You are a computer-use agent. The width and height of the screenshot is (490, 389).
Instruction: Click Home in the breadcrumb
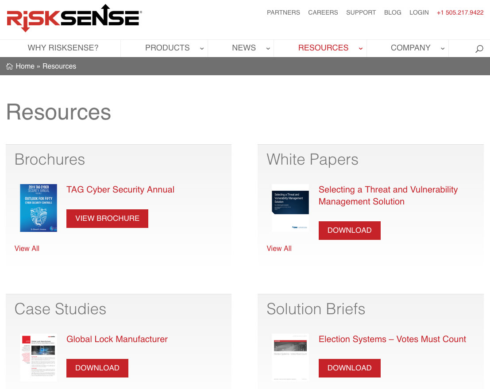tap(25, 66)
